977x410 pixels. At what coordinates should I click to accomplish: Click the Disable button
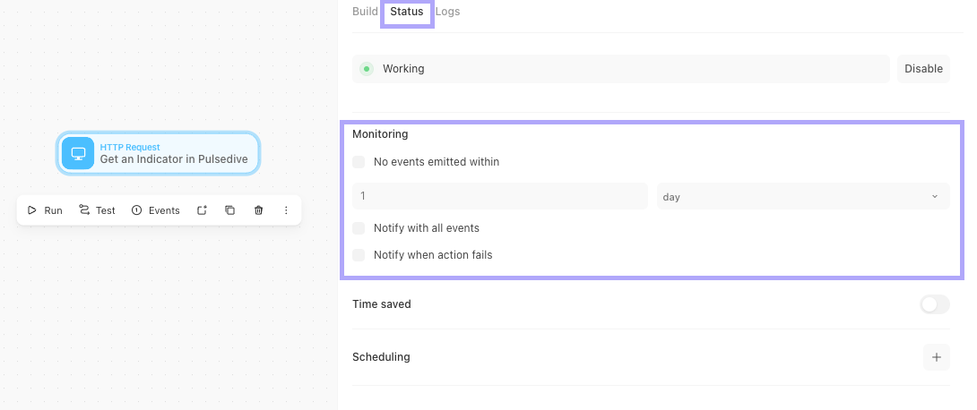click(x=923, y=69)
